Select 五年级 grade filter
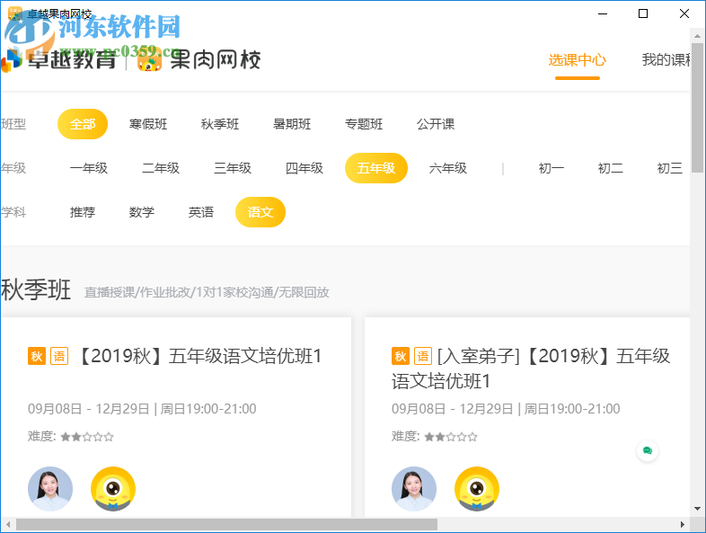Image resolution: width=706 pixels, height=533 pixels. tap(375, 168)
